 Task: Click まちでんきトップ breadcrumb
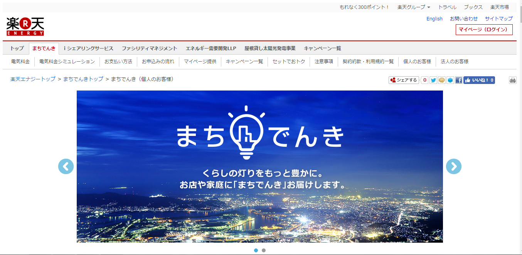pos(83,79)
